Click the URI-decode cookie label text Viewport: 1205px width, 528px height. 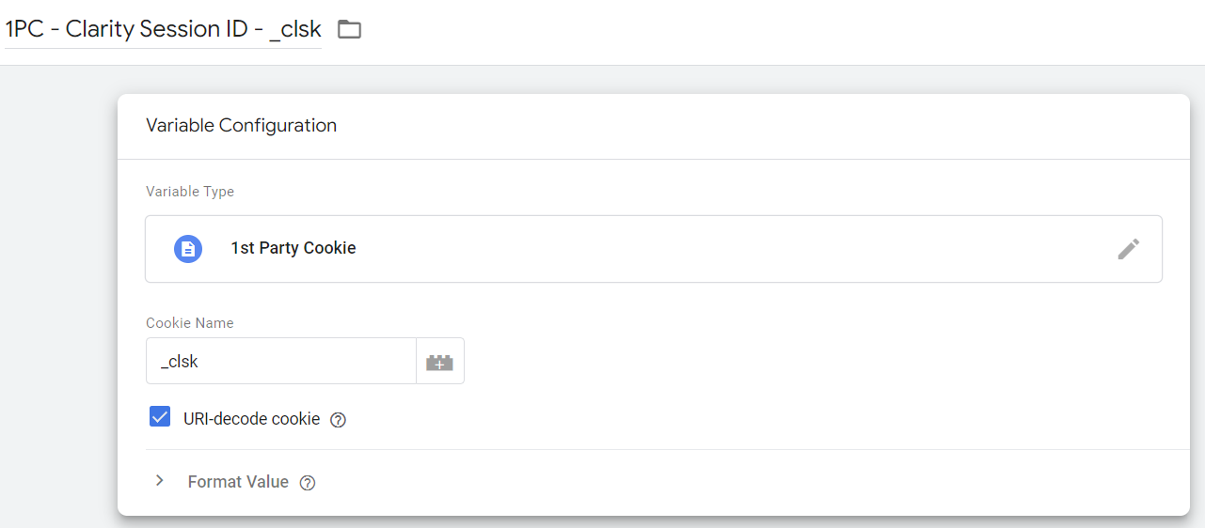tap(251, 419)
